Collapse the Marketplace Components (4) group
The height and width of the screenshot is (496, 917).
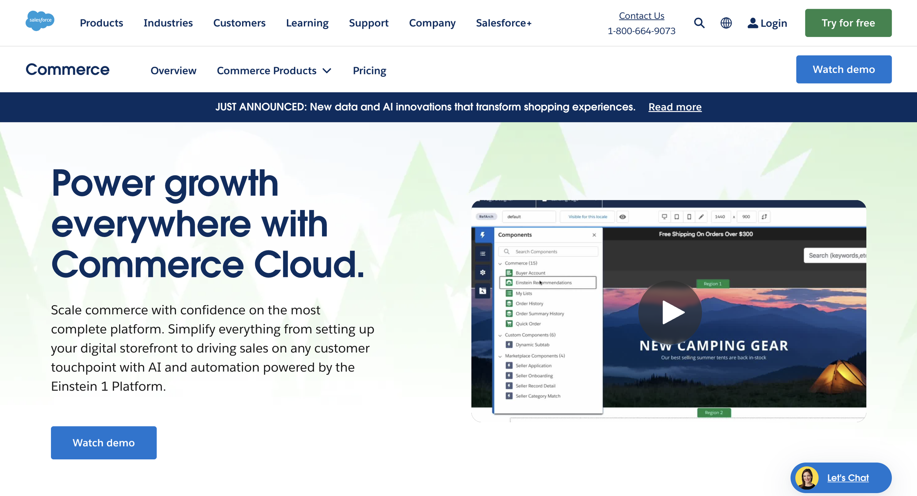tap(500, 356)
